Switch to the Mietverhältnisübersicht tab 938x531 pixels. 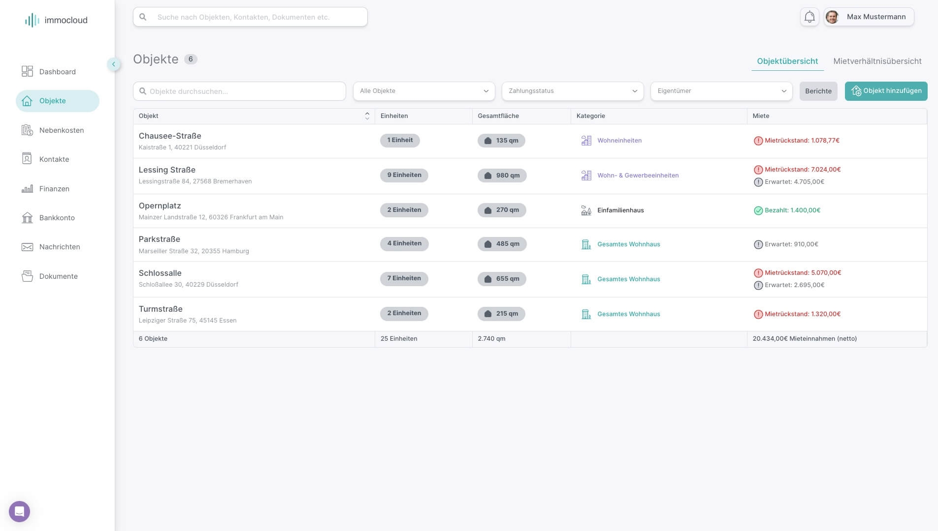pos(877,61)
